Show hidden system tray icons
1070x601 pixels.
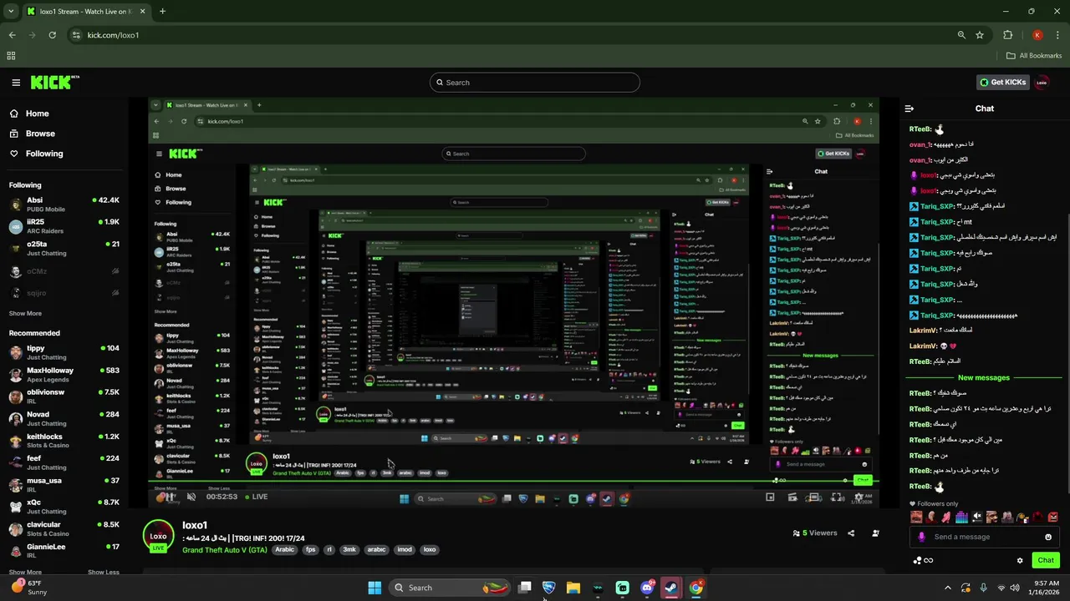(948, 588)
